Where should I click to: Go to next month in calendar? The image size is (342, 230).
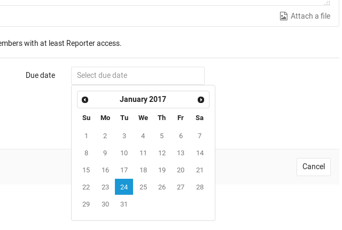click(x=201, y=100)
